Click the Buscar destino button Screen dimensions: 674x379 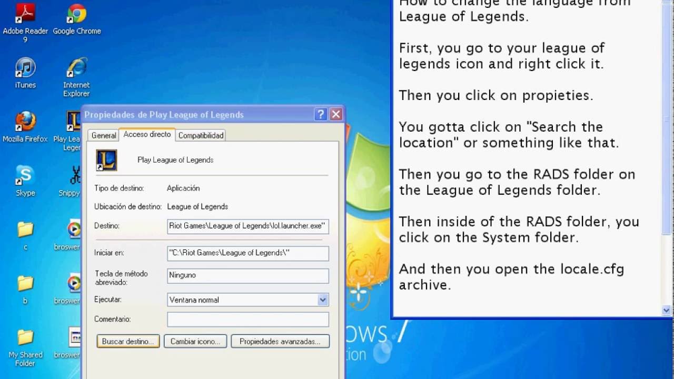click(x=128, y=342)
